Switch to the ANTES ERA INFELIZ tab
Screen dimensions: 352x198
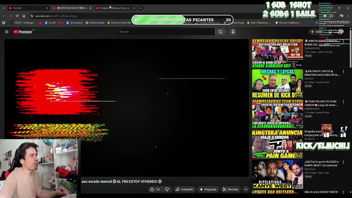click(71, 8)
